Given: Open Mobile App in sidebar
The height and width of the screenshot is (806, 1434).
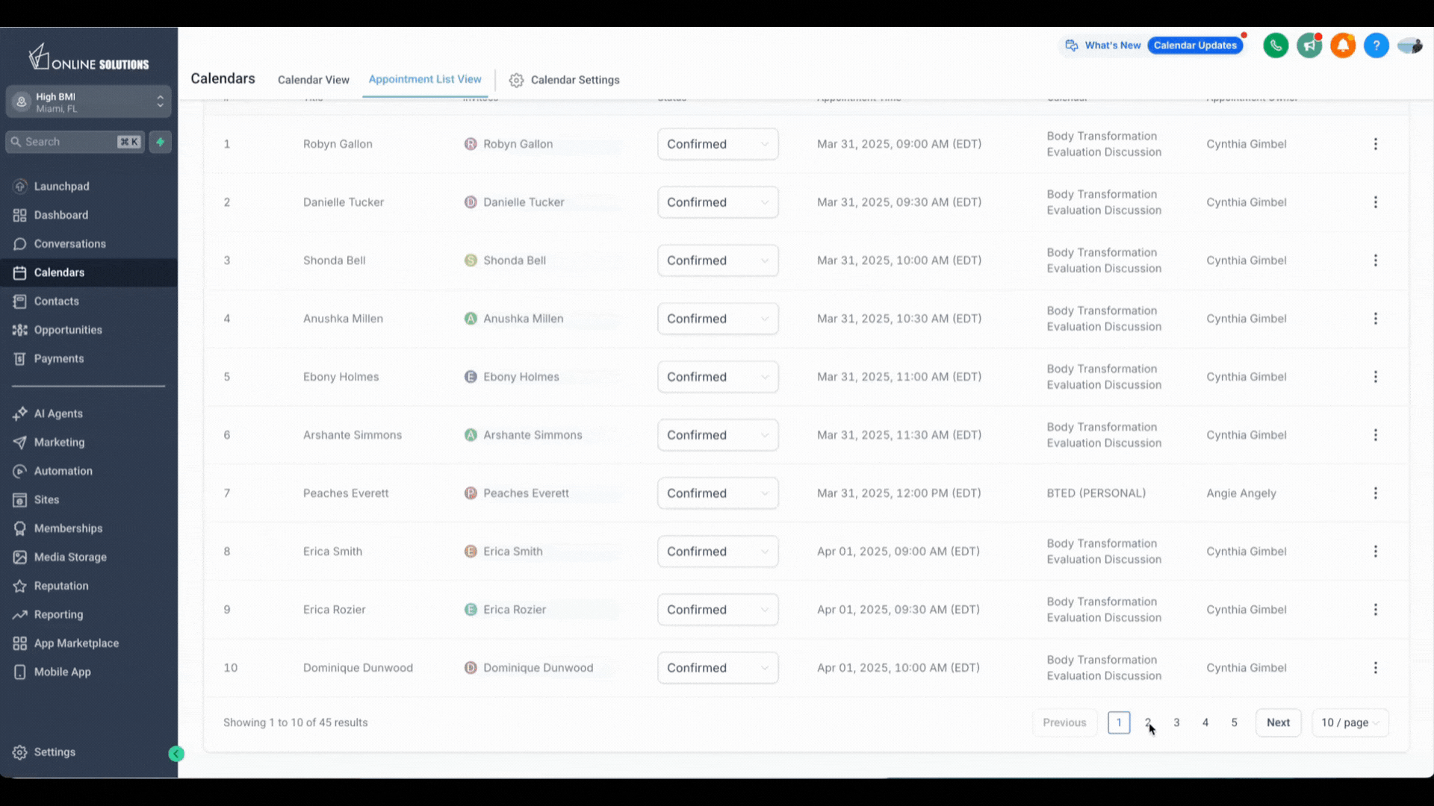Looking at the screenshot, I should (x=88, y=672).
